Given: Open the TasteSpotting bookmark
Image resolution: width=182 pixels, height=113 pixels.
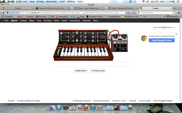Looking at the screenshot, I should (x=112, y=17).
